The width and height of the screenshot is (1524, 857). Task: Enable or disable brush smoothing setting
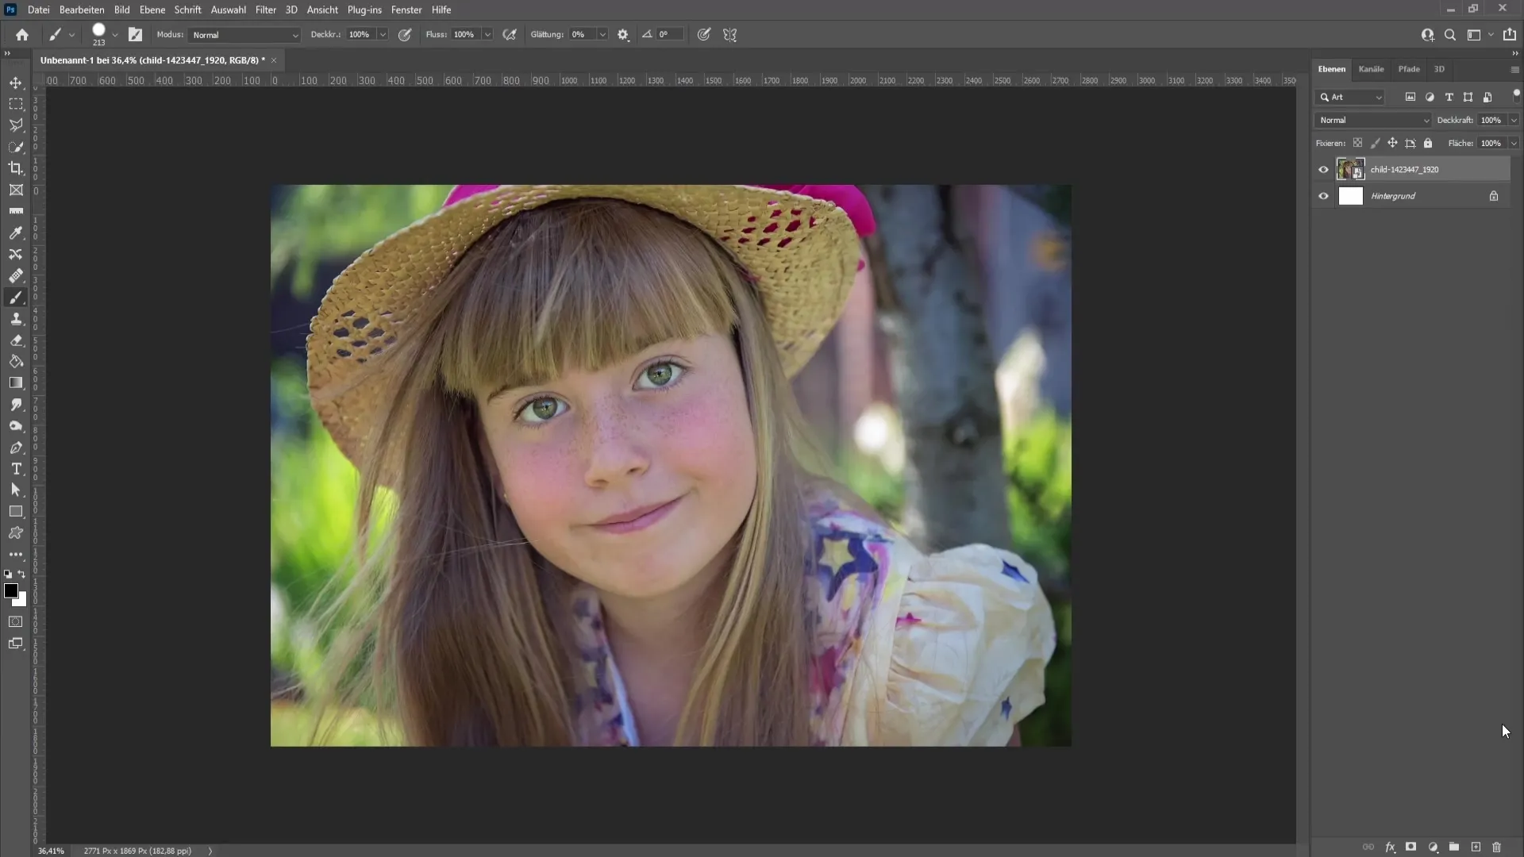pyautogui.click(x=623, y=35)
